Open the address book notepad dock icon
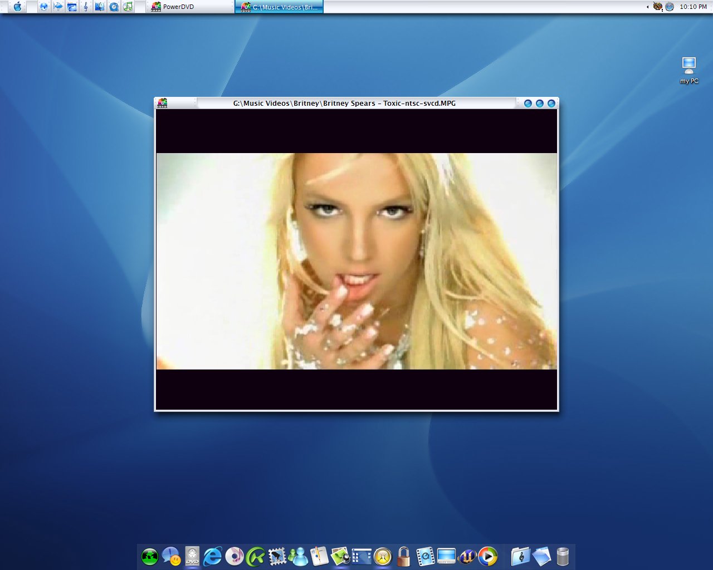713x570 pixels. pyautogui.click(x=319, y=556)
